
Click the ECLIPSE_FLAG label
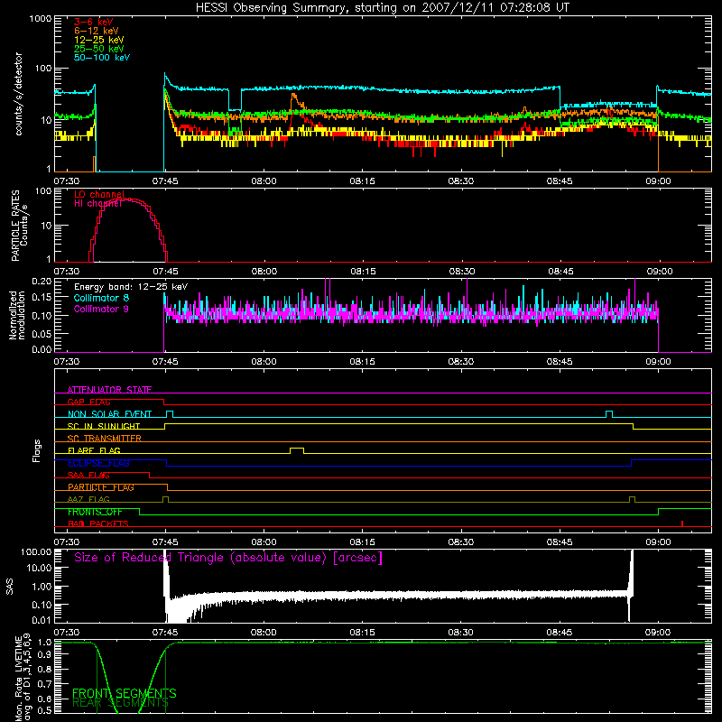(x=98, y=463)
